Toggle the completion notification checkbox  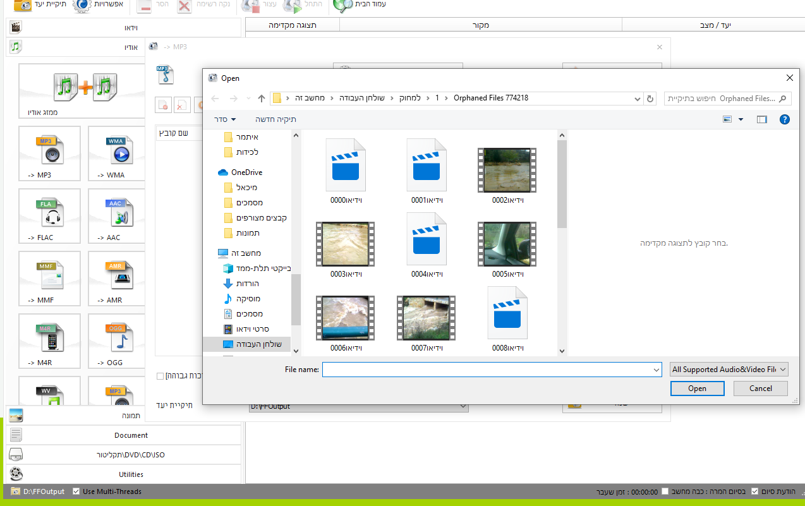(754, 491)
